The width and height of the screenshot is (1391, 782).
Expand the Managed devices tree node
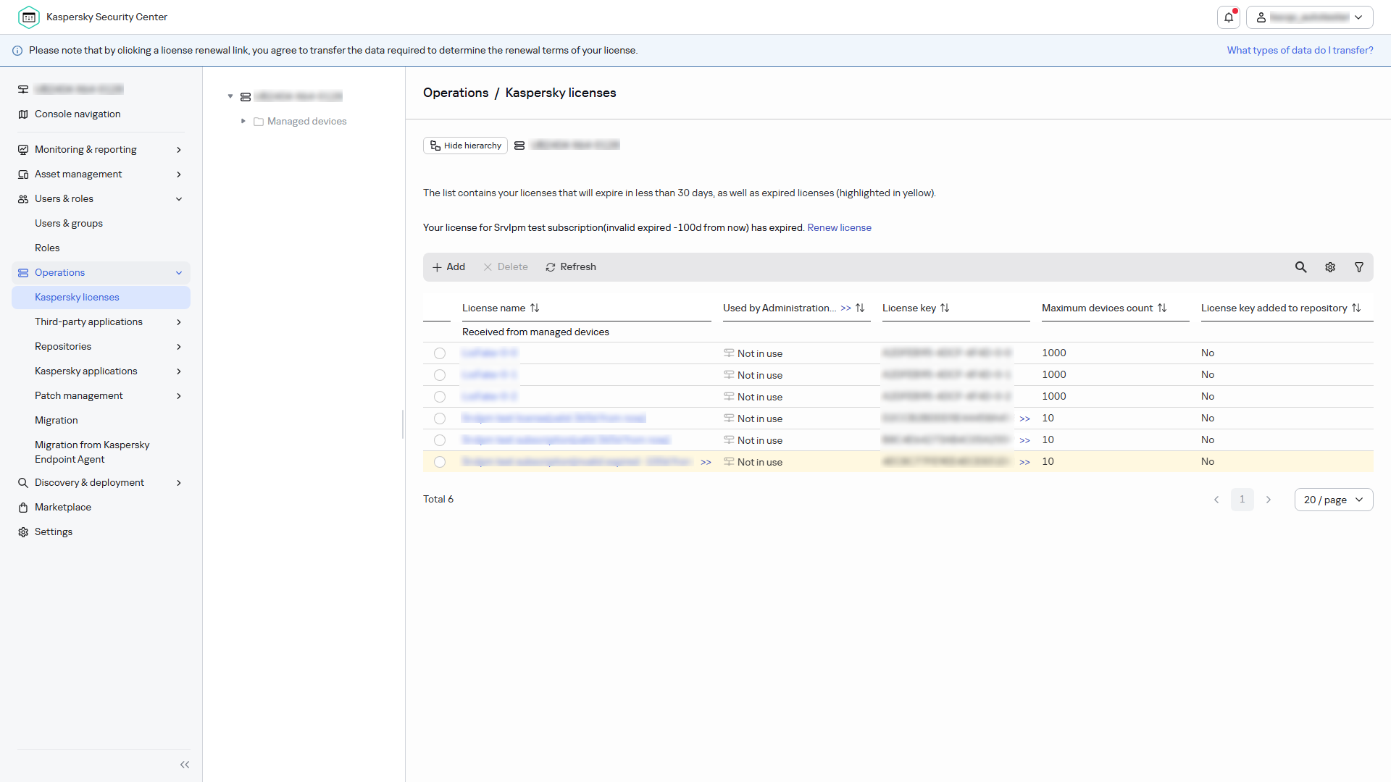coord(243,121)
